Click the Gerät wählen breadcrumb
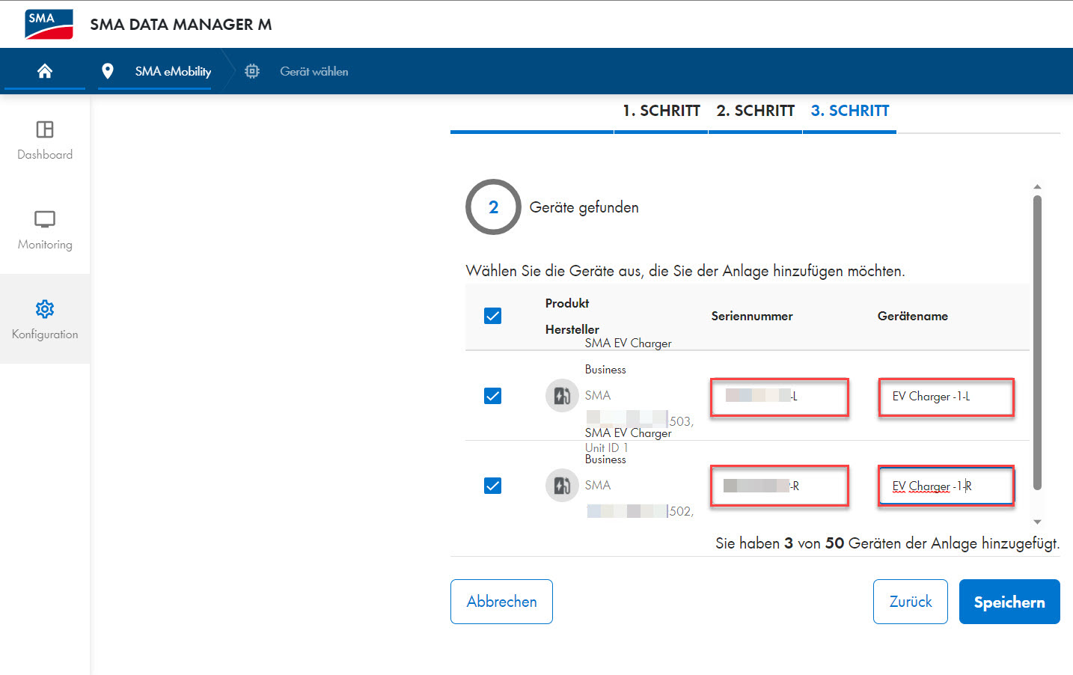 pos(314,71)
